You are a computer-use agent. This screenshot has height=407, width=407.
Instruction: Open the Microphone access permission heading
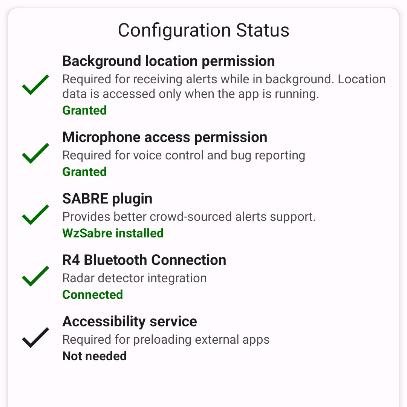165,137
